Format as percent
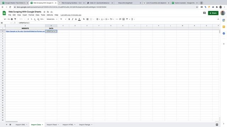 [x=32, y=19]
